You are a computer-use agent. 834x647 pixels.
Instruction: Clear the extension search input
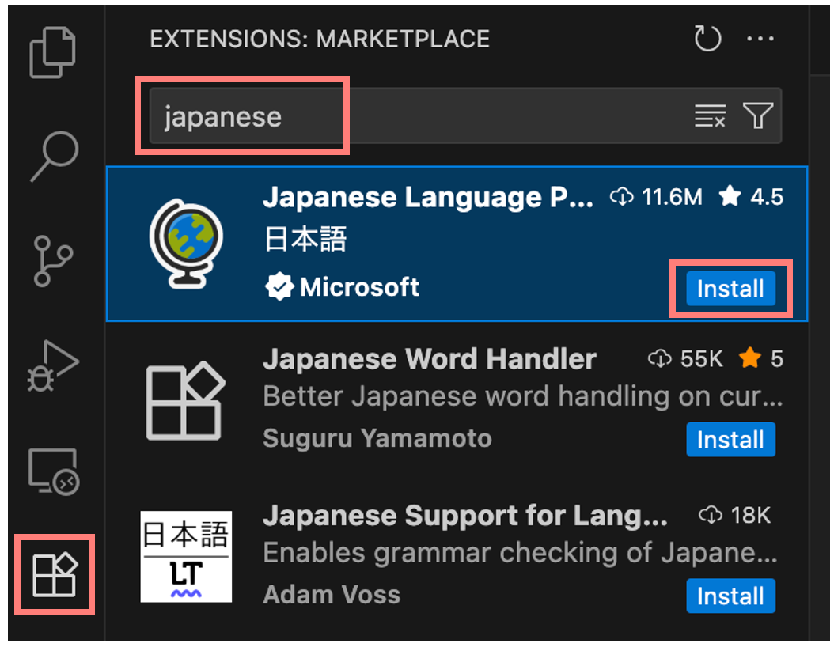(710, 115)
